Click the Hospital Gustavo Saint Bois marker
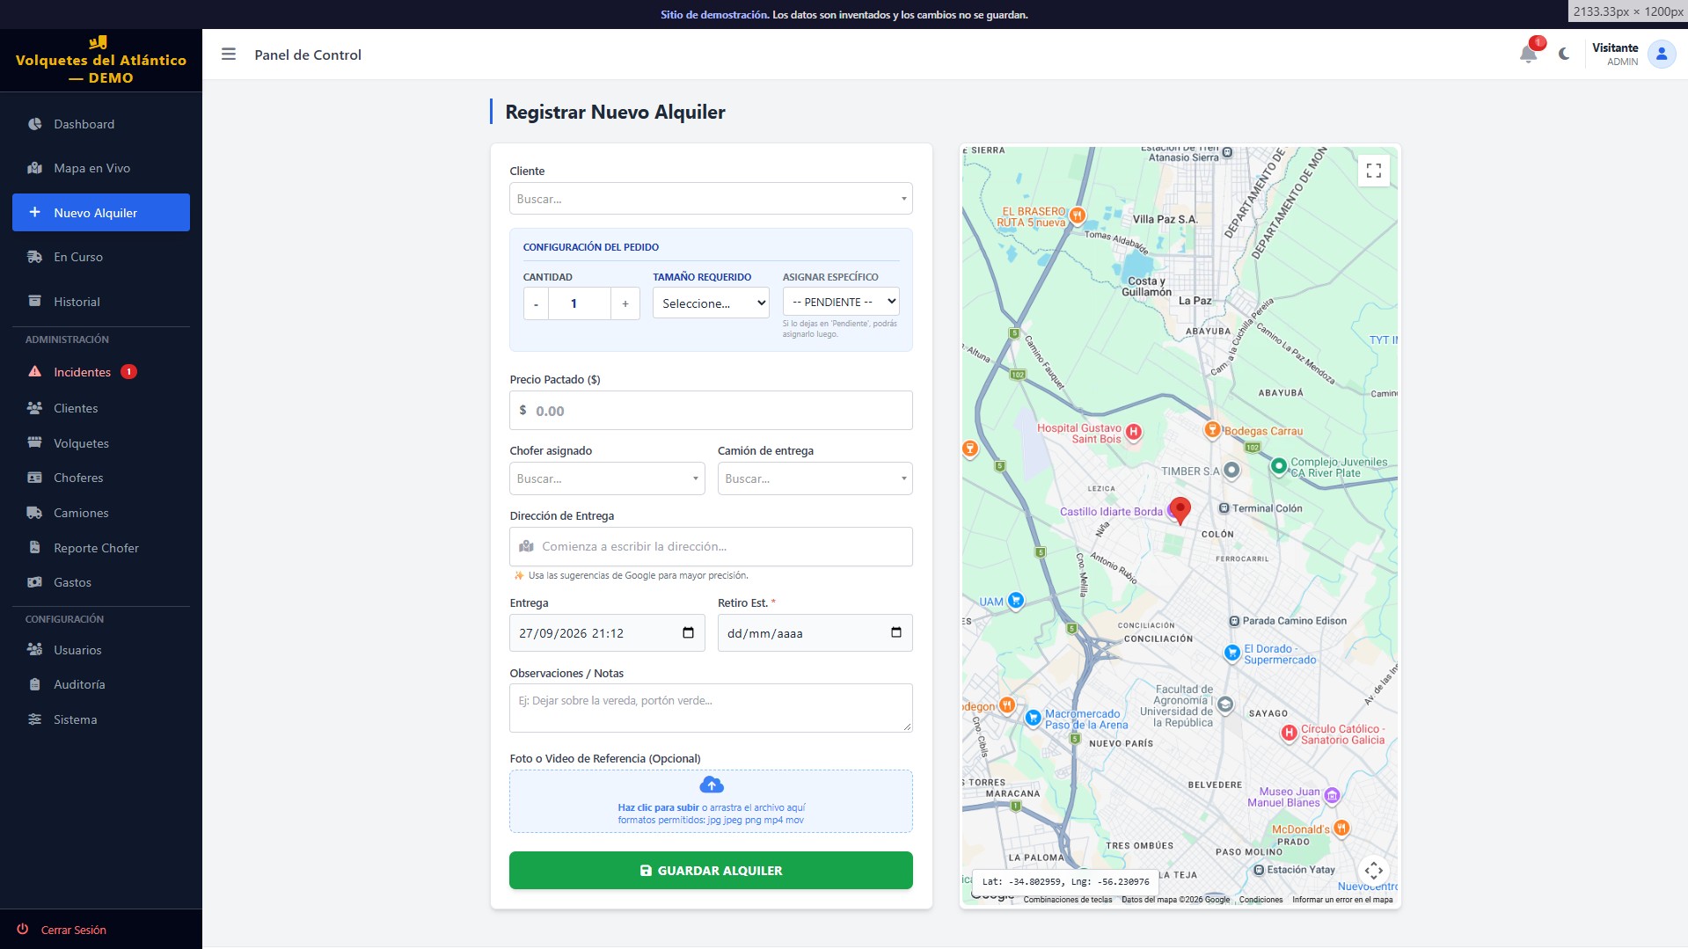 click(x=1134, y=432)
